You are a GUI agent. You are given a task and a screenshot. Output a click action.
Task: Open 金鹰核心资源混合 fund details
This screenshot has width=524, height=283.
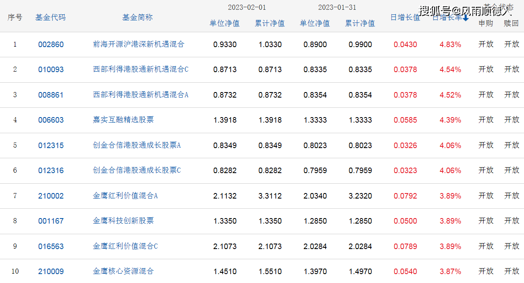[123, 271]
